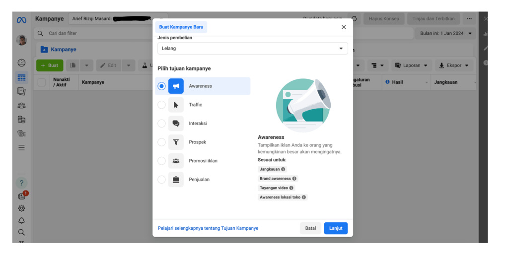Click the Buat Kampanye Baru tab
This screenshot has height=259, width=508.
(181, 27)
